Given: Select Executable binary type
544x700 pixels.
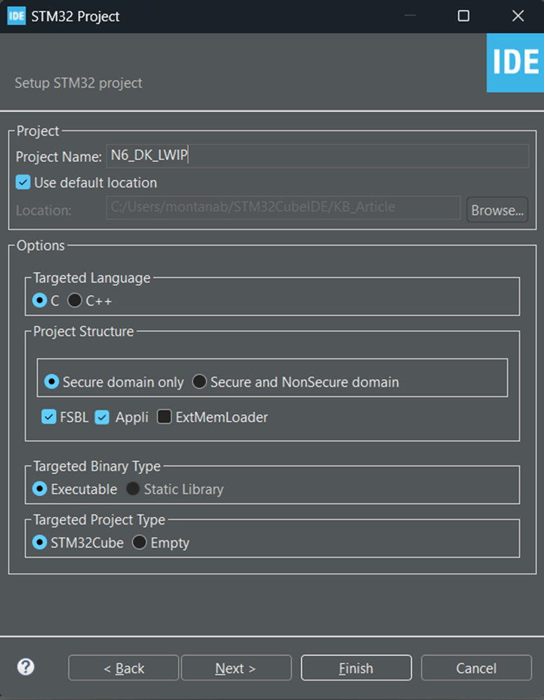Looking at the screenshot, I should (x=41, y=489).
